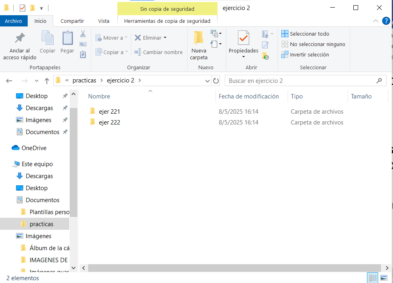
Task: Click Invertir selección
Action: (x=309, y=55)
